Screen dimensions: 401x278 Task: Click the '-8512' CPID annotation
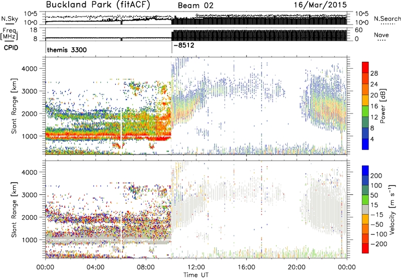click(x=184, y=45)
